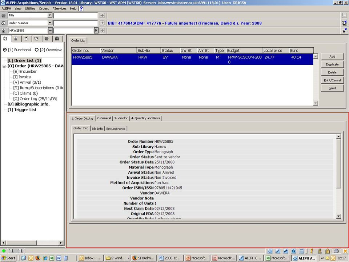
Task: Click the blue double-arrow status bar icon
Action: 286,251
